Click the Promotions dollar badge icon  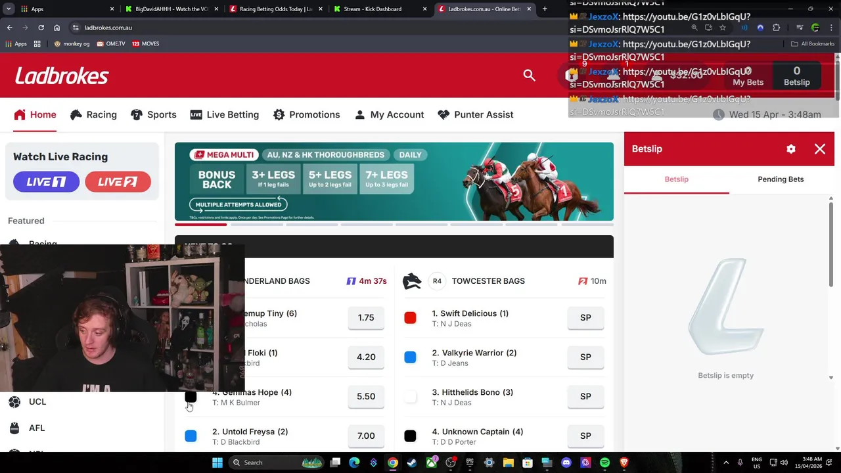[279, 114]
